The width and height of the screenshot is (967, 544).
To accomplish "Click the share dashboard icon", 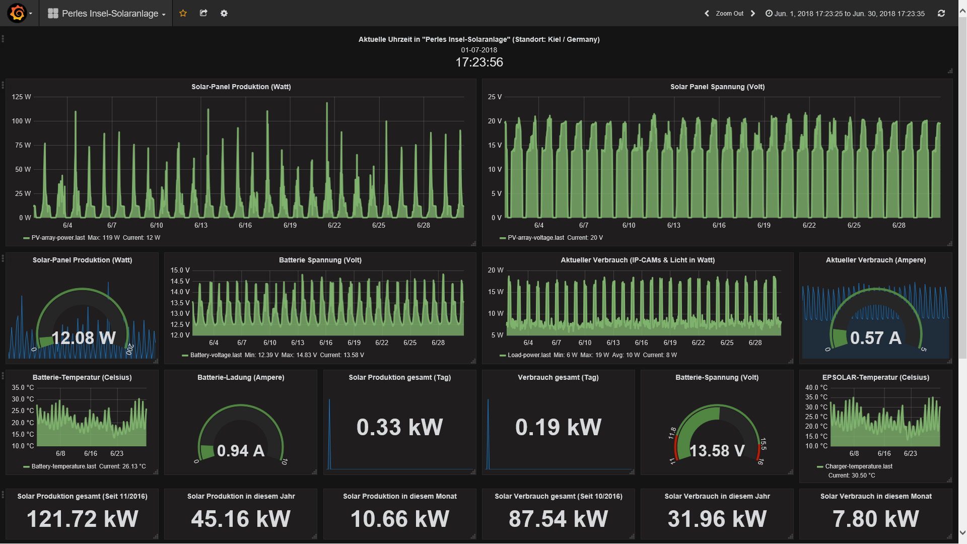I will click(x=203, y=13).
